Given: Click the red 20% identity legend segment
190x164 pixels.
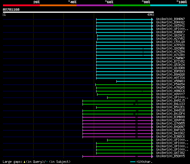Looking at the screenshot, I should click(21, 5).
